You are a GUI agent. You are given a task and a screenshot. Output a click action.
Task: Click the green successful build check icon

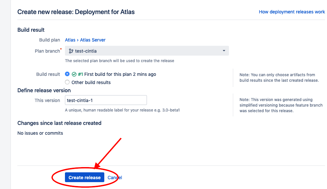point(74,74)
